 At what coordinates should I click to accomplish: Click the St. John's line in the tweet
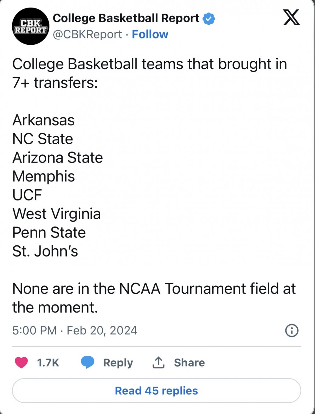(45, 251)
